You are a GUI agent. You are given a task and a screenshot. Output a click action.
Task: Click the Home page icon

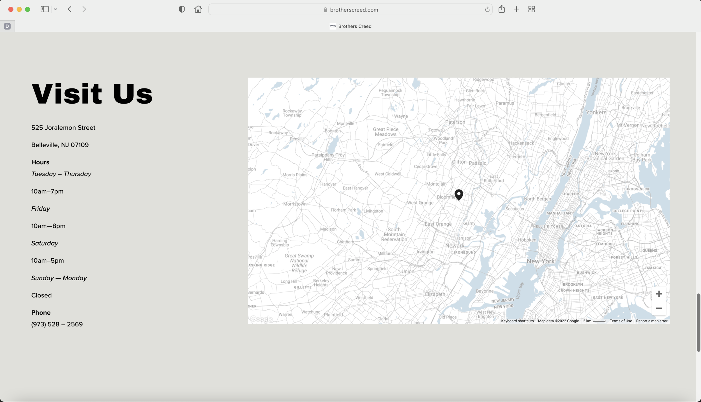(198, 9)
